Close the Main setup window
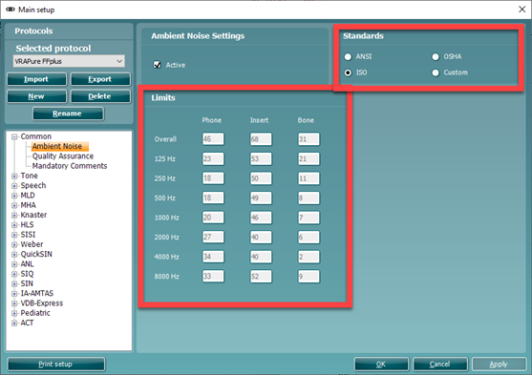Screen dimensions: 532x375 tap(521, 10)
